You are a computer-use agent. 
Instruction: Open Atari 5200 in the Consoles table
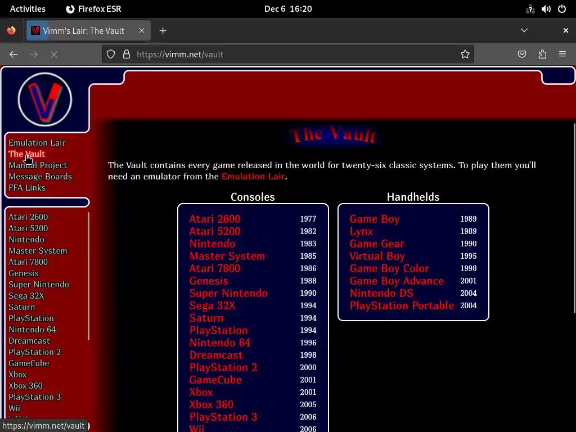(x=215, y=231)
